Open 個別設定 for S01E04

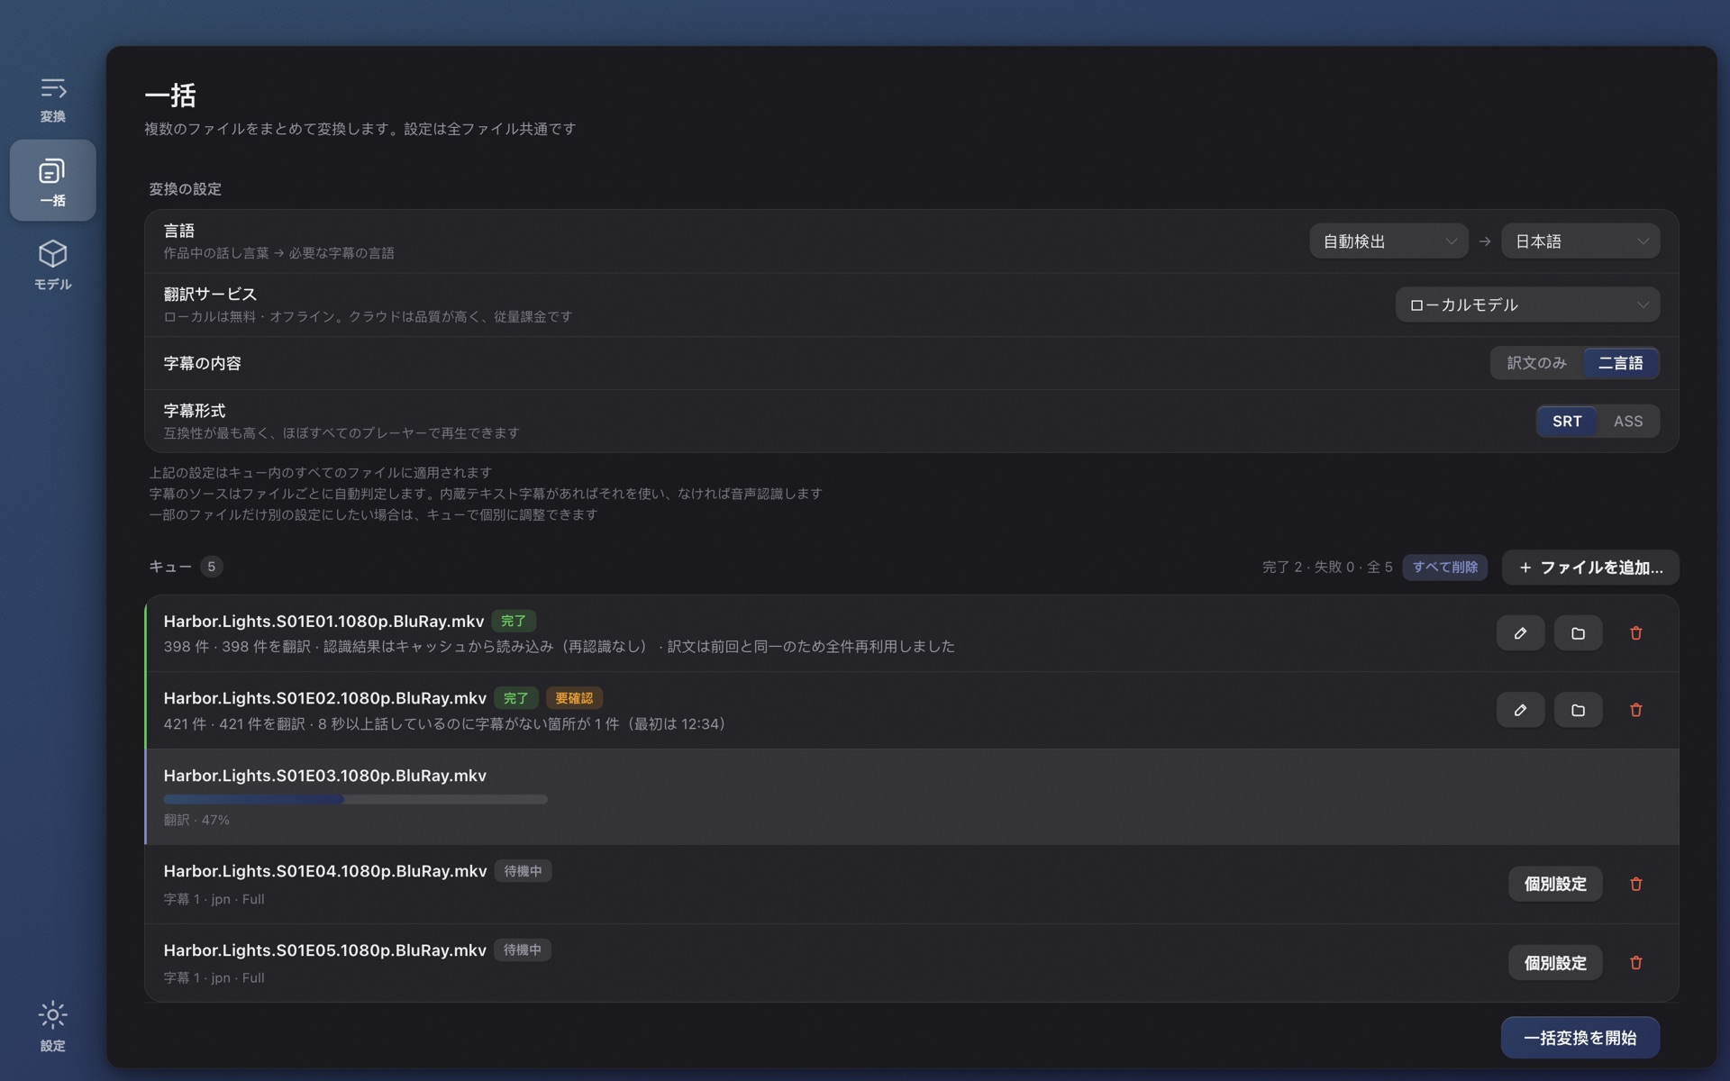click(x=1554, y=884)
